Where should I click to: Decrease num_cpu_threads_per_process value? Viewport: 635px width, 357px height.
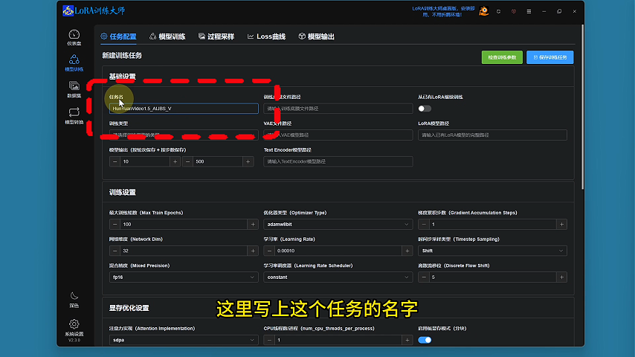(269, 340)
